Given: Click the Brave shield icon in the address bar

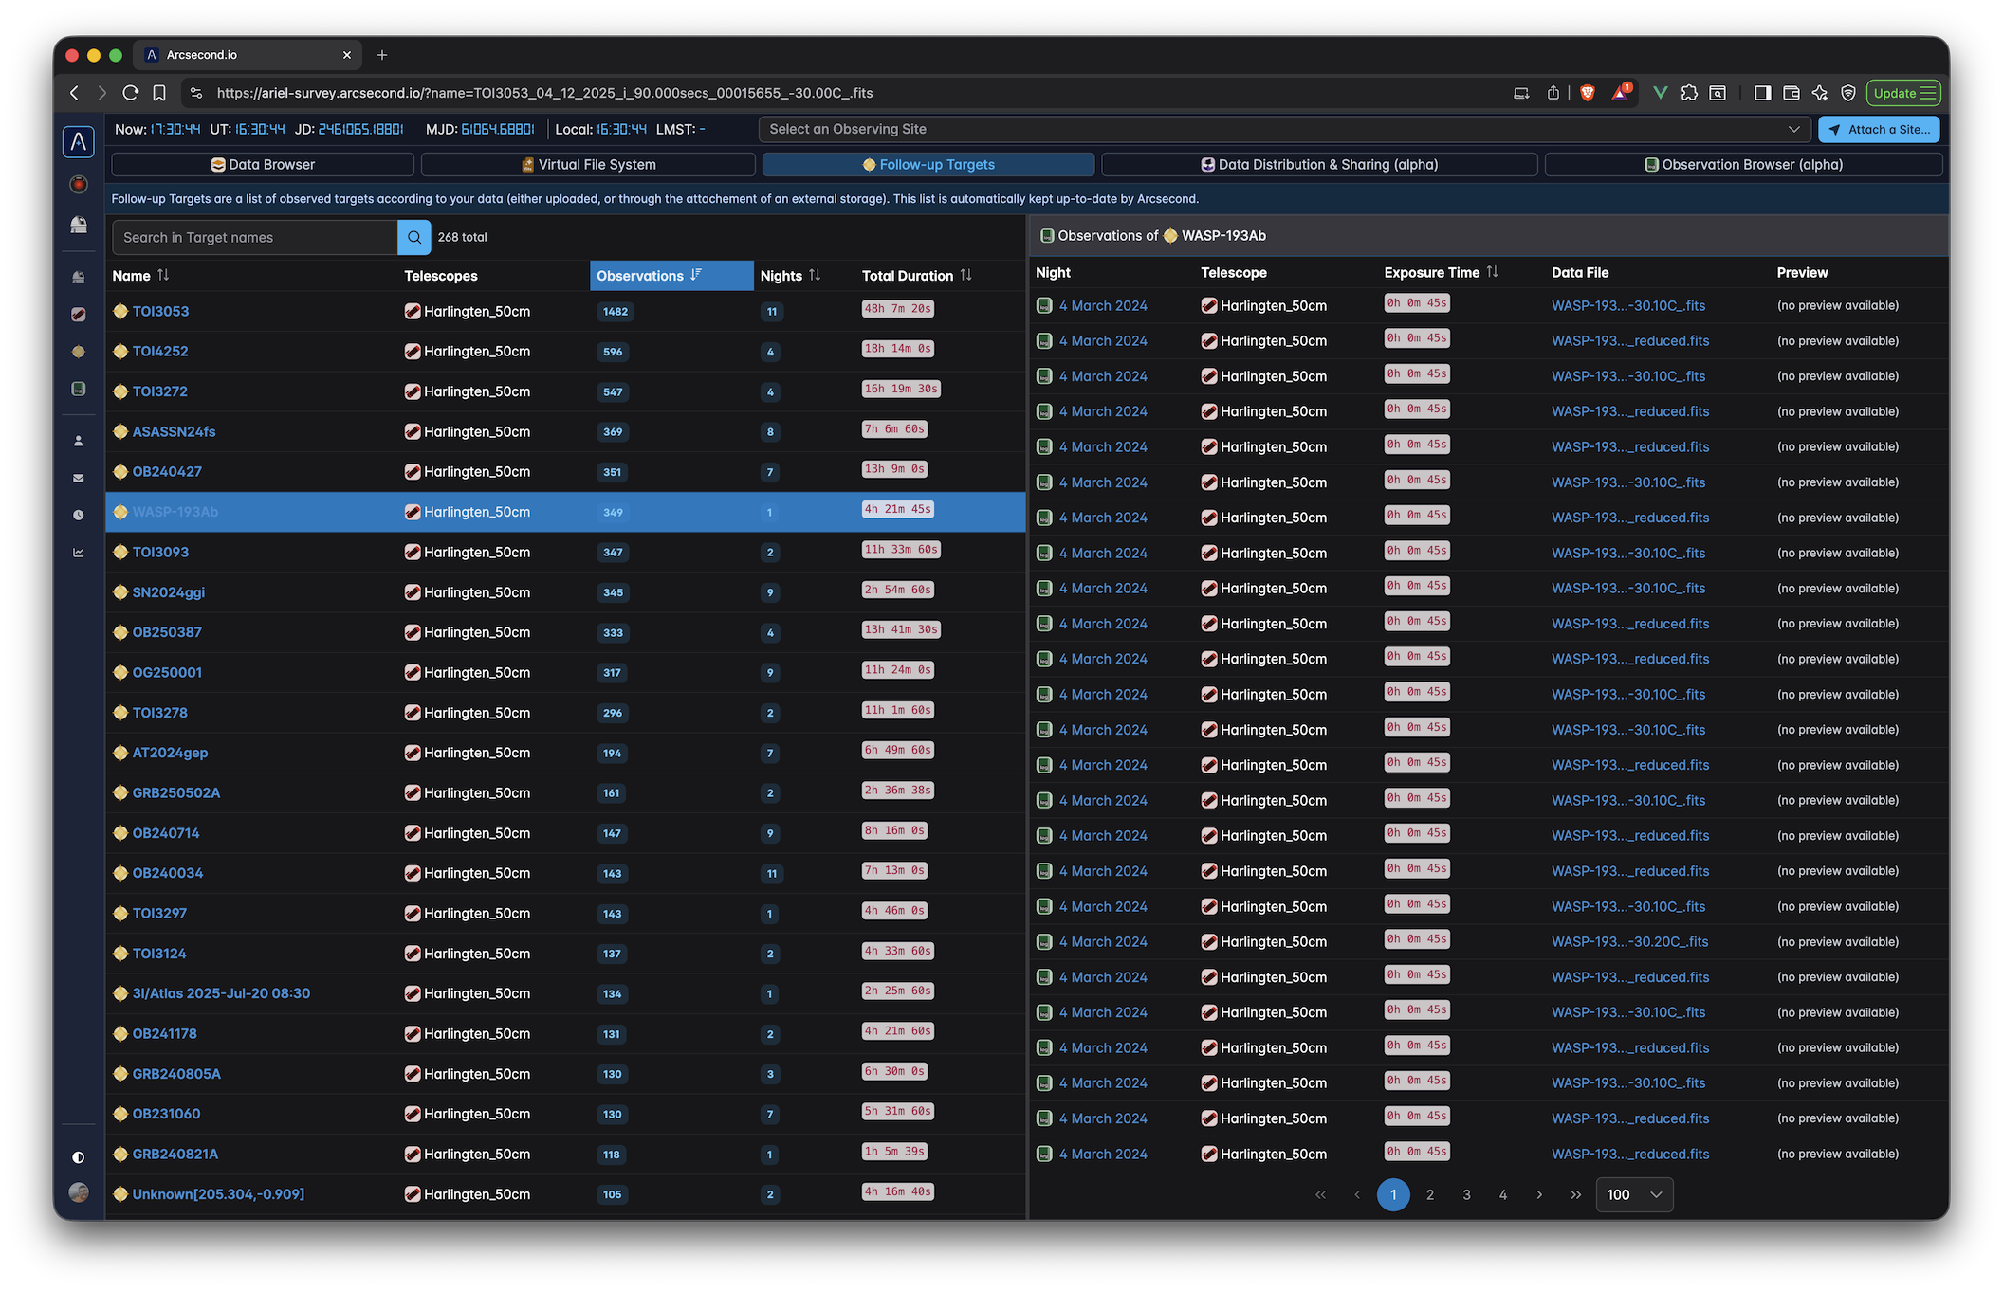Looking at the screenshot, I should pyautogui.click(x=1588, y=93).
